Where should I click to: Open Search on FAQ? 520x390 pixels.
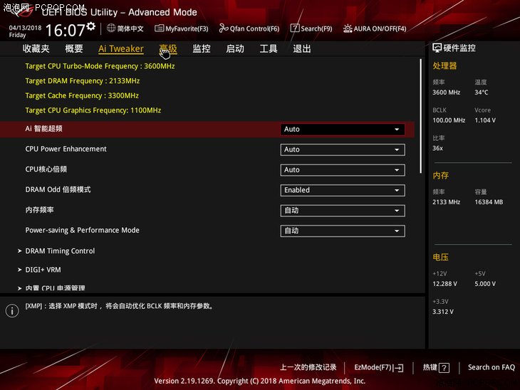pyautogui.click(x=491, y=367)
